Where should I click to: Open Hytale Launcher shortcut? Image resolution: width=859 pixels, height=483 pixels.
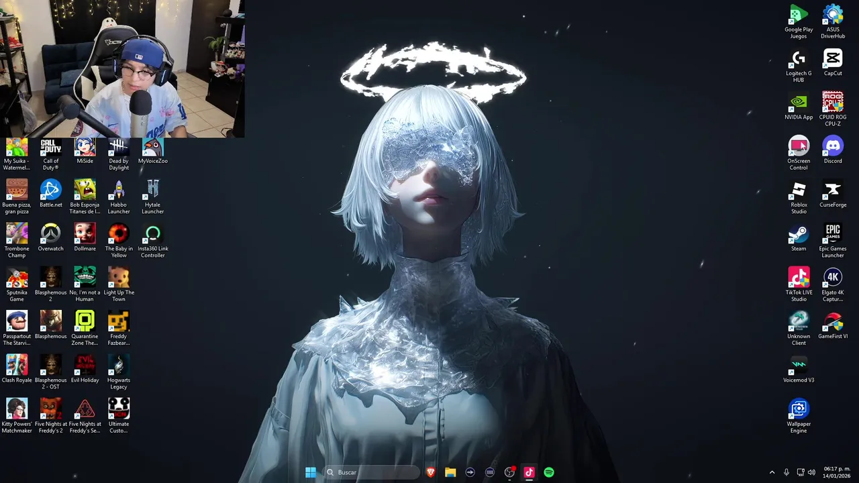153,198
